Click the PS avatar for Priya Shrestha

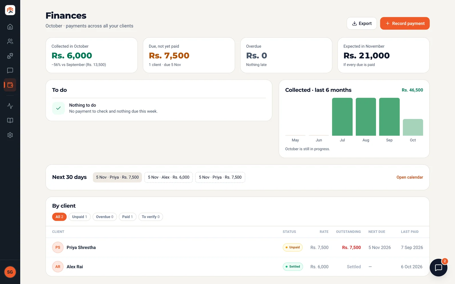(58, 247)
